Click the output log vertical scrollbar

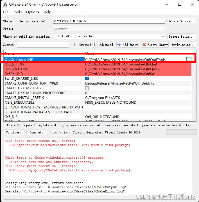pyautogui.click(x=194, y=186)
